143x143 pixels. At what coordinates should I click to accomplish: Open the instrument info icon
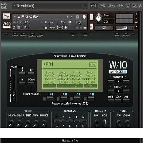(x=84, y=17)
